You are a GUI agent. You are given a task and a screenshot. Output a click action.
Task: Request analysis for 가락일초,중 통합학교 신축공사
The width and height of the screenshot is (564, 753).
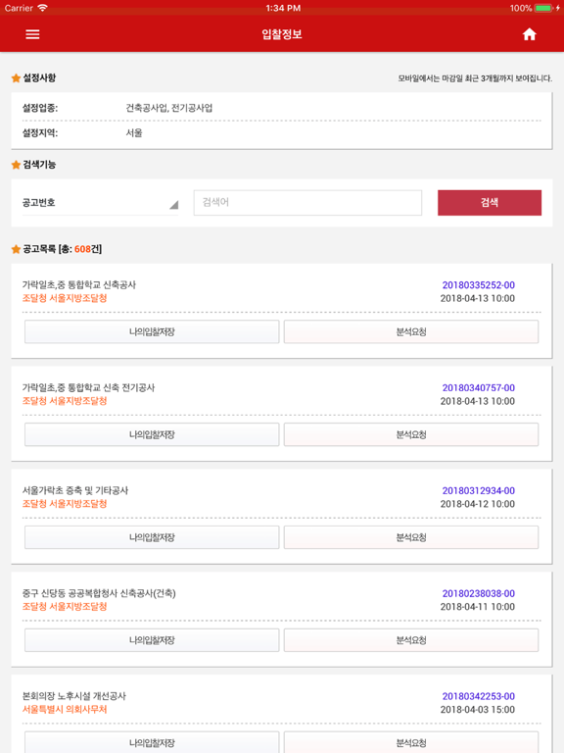click(411, 331)
